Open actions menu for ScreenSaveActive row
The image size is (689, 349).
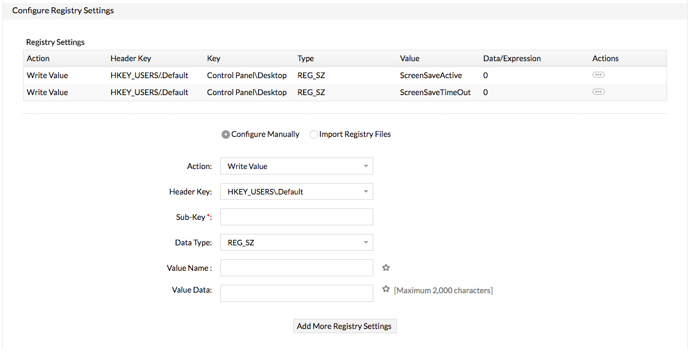(x=599, y=75)
